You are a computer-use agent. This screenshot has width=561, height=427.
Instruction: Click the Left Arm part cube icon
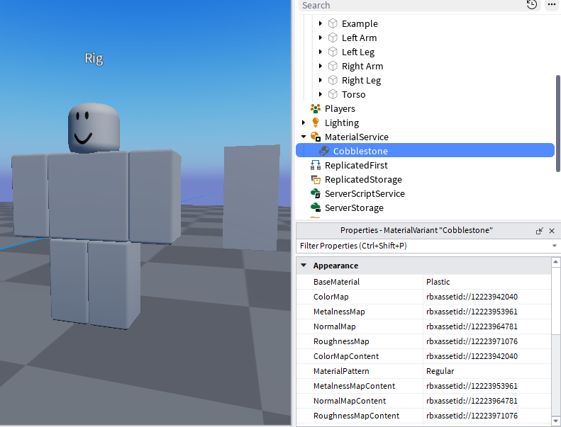coord(333,38)
